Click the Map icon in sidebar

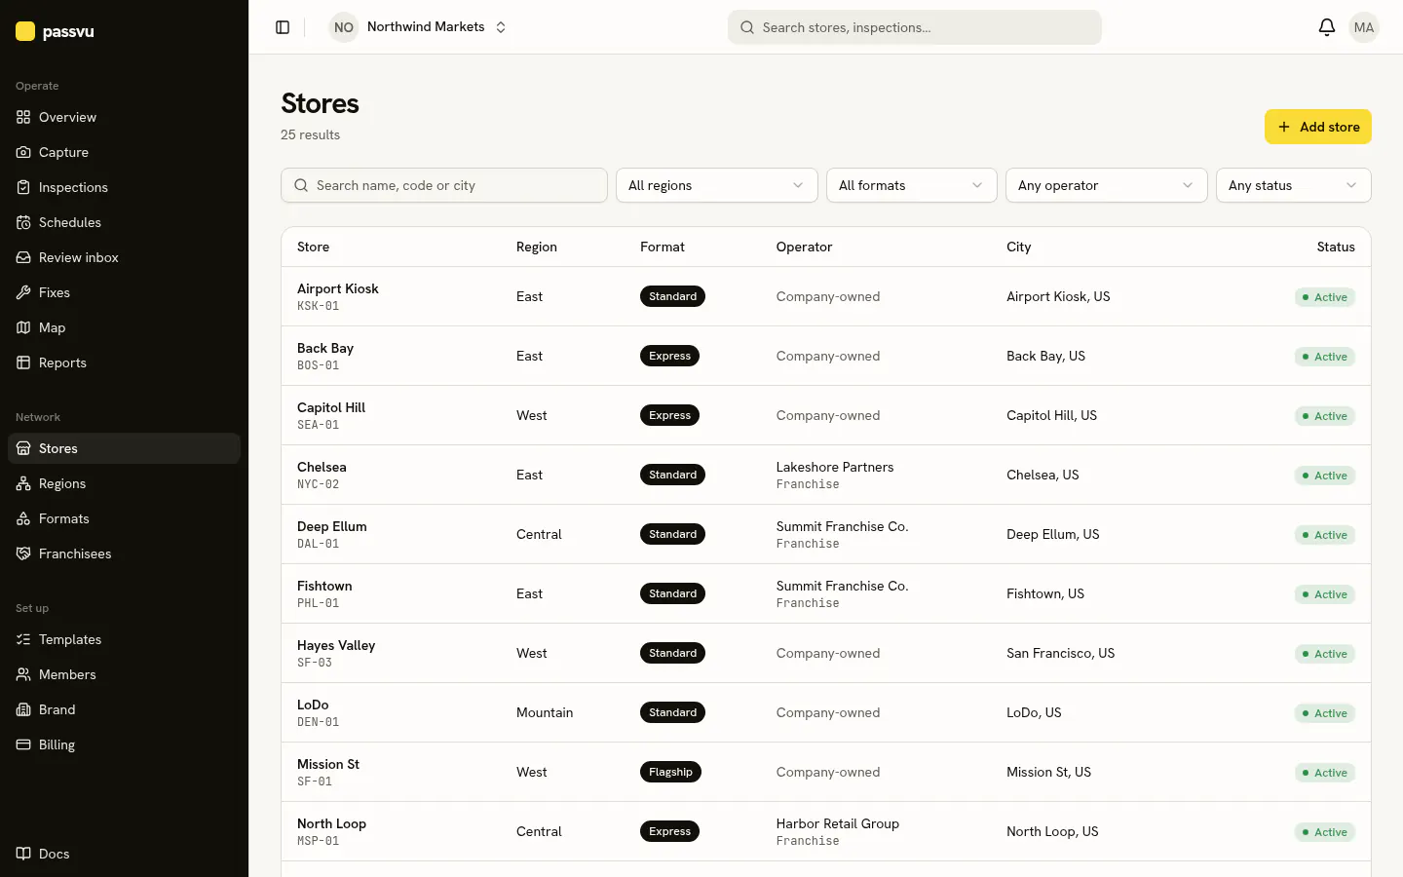point(23,327)
